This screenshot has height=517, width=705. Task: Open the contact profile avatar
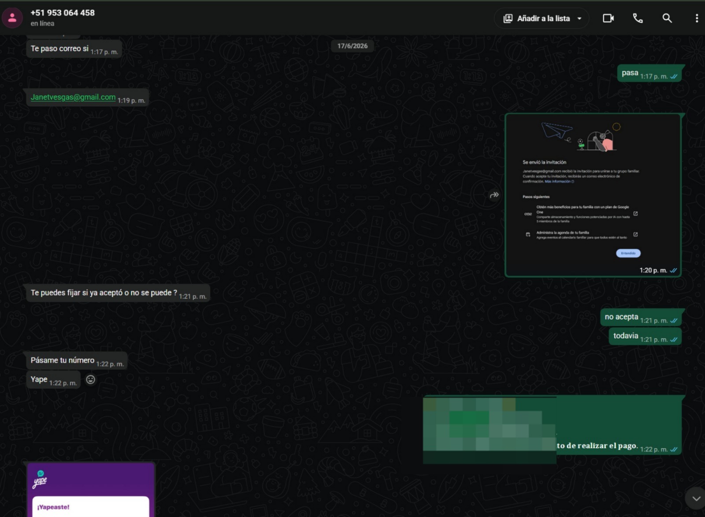click(12, 18)
